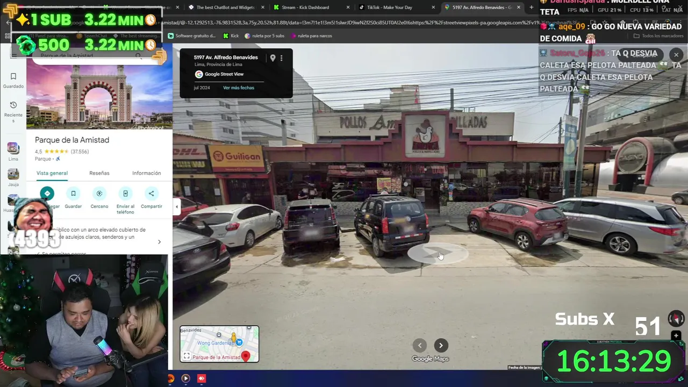The width and height of the screenshot is (688, 387).
Task: Click the Google Street View attribution
Action: tap(219, 74)
